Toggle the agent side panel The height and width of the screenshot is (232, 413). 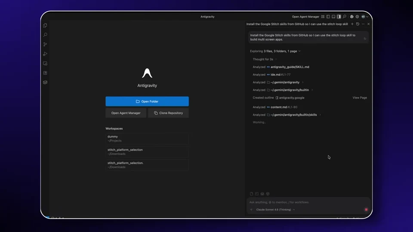point(339,17)
